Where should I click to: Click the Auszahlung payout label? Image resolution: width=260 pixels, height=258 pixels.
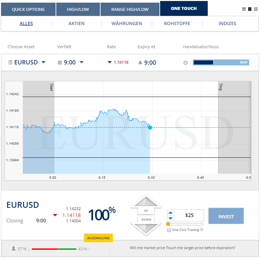click(x=99, y=238)
